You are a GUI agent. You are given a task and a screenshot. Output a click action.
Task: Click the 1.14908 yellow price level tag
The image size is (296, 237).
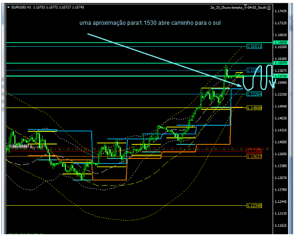click(x=254, y=108)
